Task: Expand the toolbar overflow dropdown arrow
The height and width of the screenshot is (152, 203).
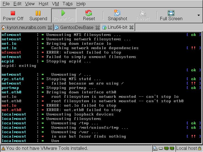Action: (199, 15)
